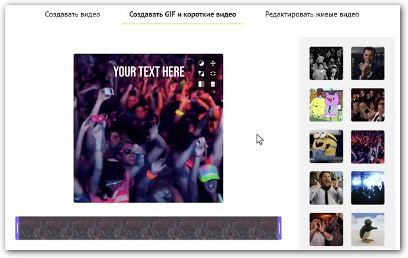Image resolution: width=408 pixels, height=258 pixels.
Task: Click the left purple trim handle
Action: (17, 228)
